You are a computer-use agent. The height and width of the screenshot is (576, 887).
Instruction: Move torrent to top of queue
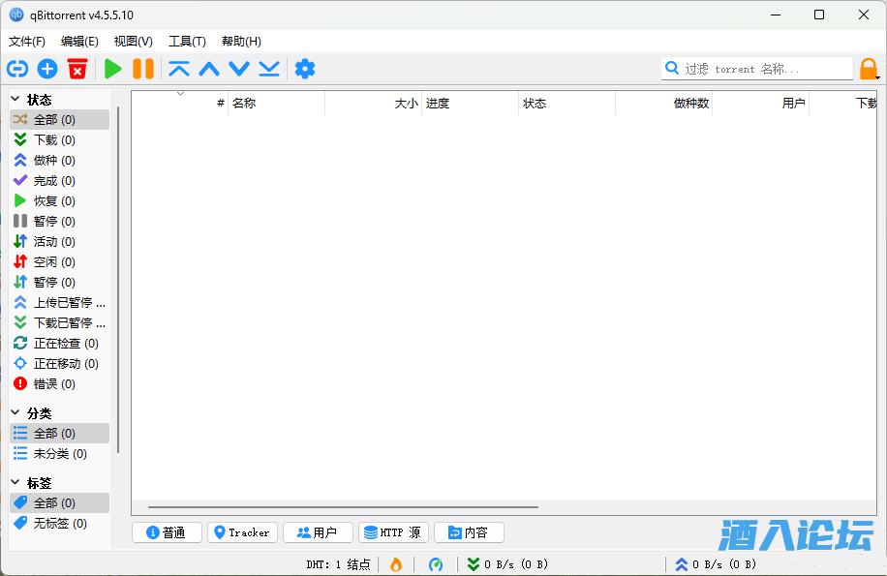pyautogui.click(x=179, y=69)
